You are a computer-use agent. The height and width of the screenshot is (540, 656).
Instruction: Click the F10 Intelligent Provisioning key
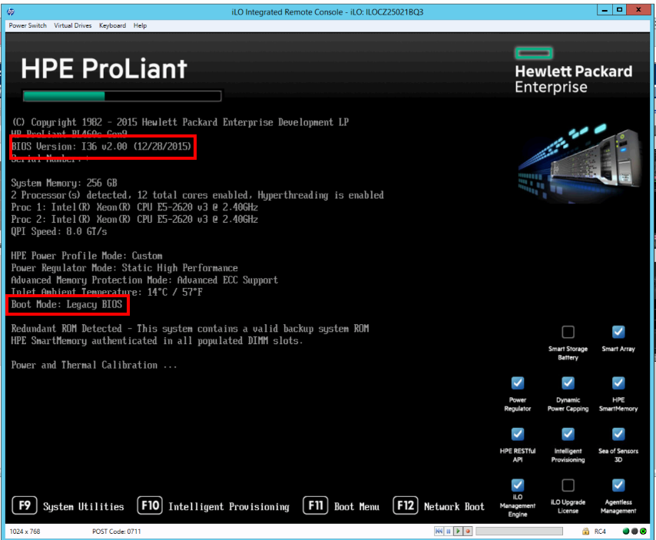[150, 505]
